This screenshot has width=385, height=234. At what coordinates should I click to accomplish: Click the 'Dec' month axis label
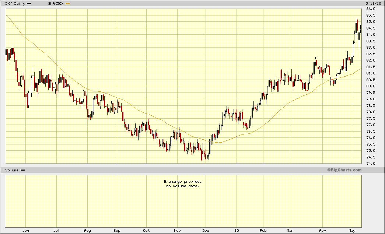pyautogui.click(x=206, y=230)
